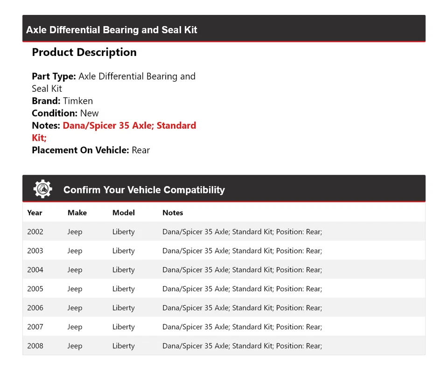Click the Condition: New line
This screenshot has width=448, height=370.
(65, 113)
